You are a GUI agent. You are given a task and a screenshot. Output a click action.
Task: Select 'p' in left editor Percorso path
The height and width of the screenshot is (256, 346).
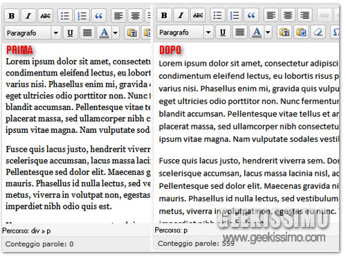[48, 231]
